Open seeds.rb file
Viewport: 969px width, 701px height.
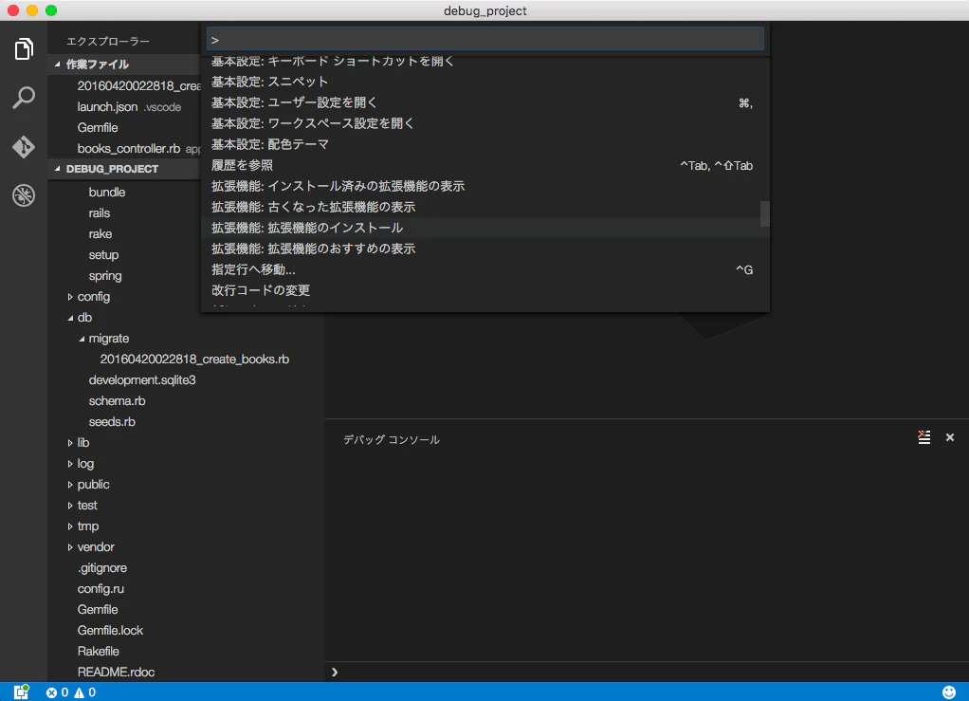pyautogui.click(x=112, y=421)
